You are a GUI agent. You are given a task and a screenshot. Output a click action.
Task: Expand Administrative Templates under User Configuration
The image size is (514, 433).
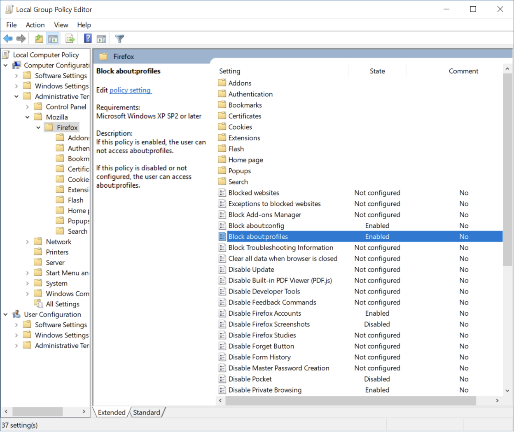16,345
